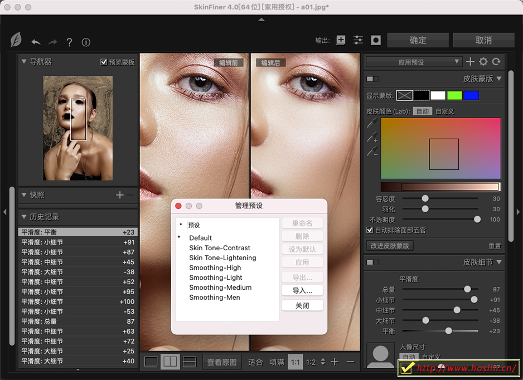Click the info circle icon
This screenshot has width=523, height=380.
coord(86,42)
